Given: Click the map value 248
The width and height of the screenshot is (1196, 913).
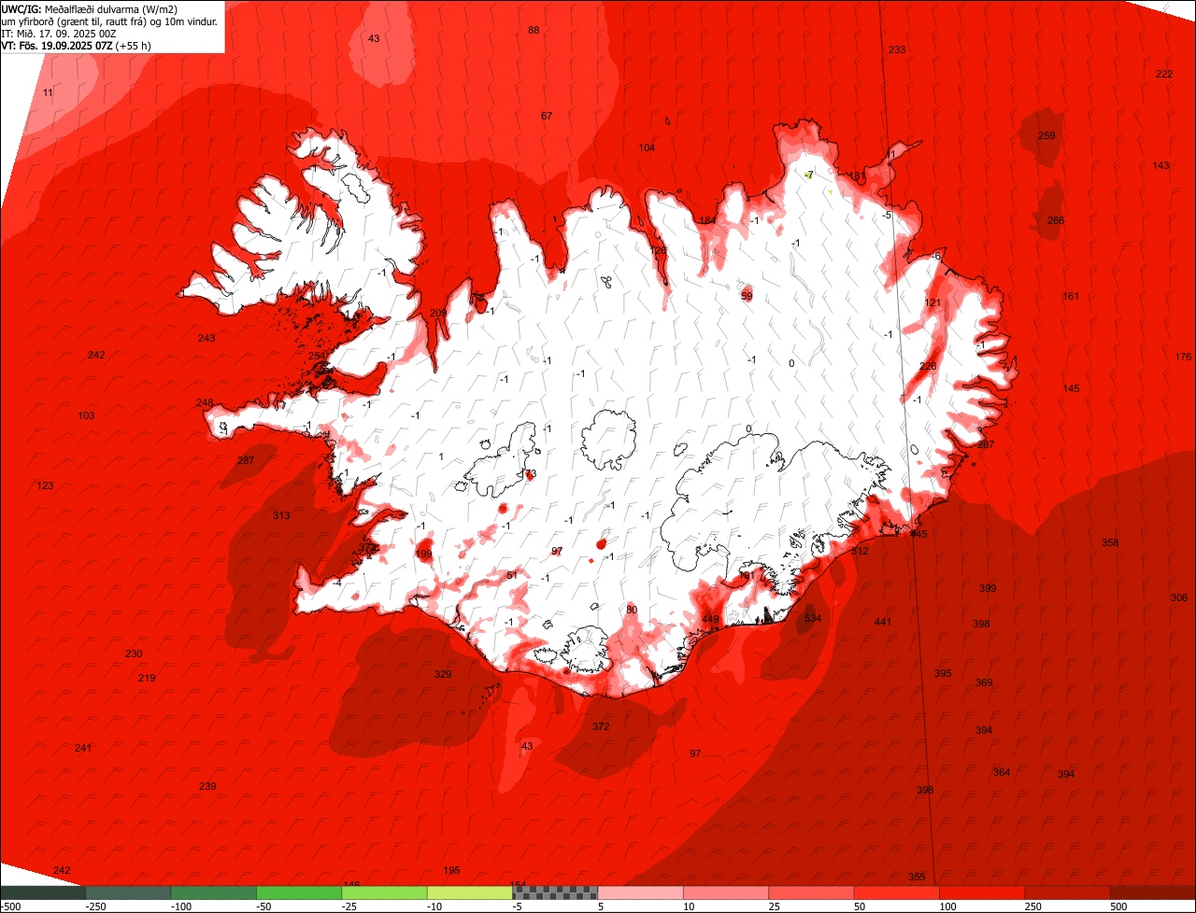Looking at the screenshot, I should [x=205, y=402].
